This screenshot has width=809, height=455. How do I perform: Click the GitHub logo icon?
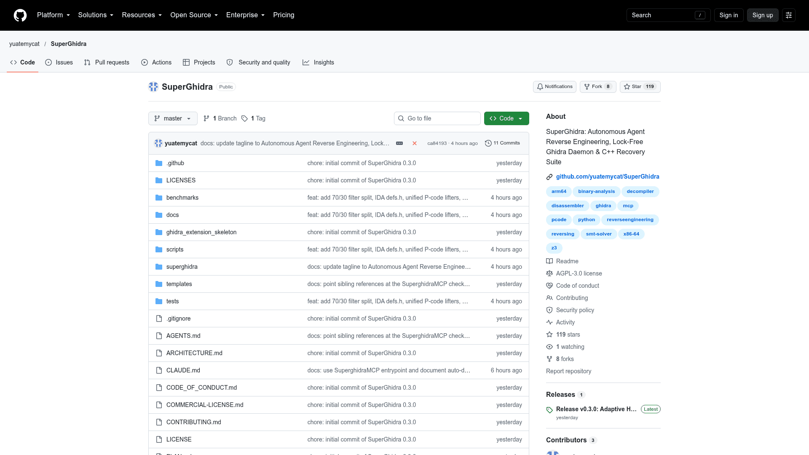[20, 15]
